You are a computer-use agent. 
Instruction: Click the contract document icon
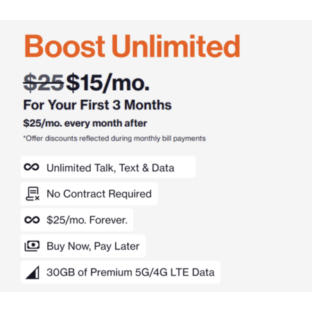[33, 193]
